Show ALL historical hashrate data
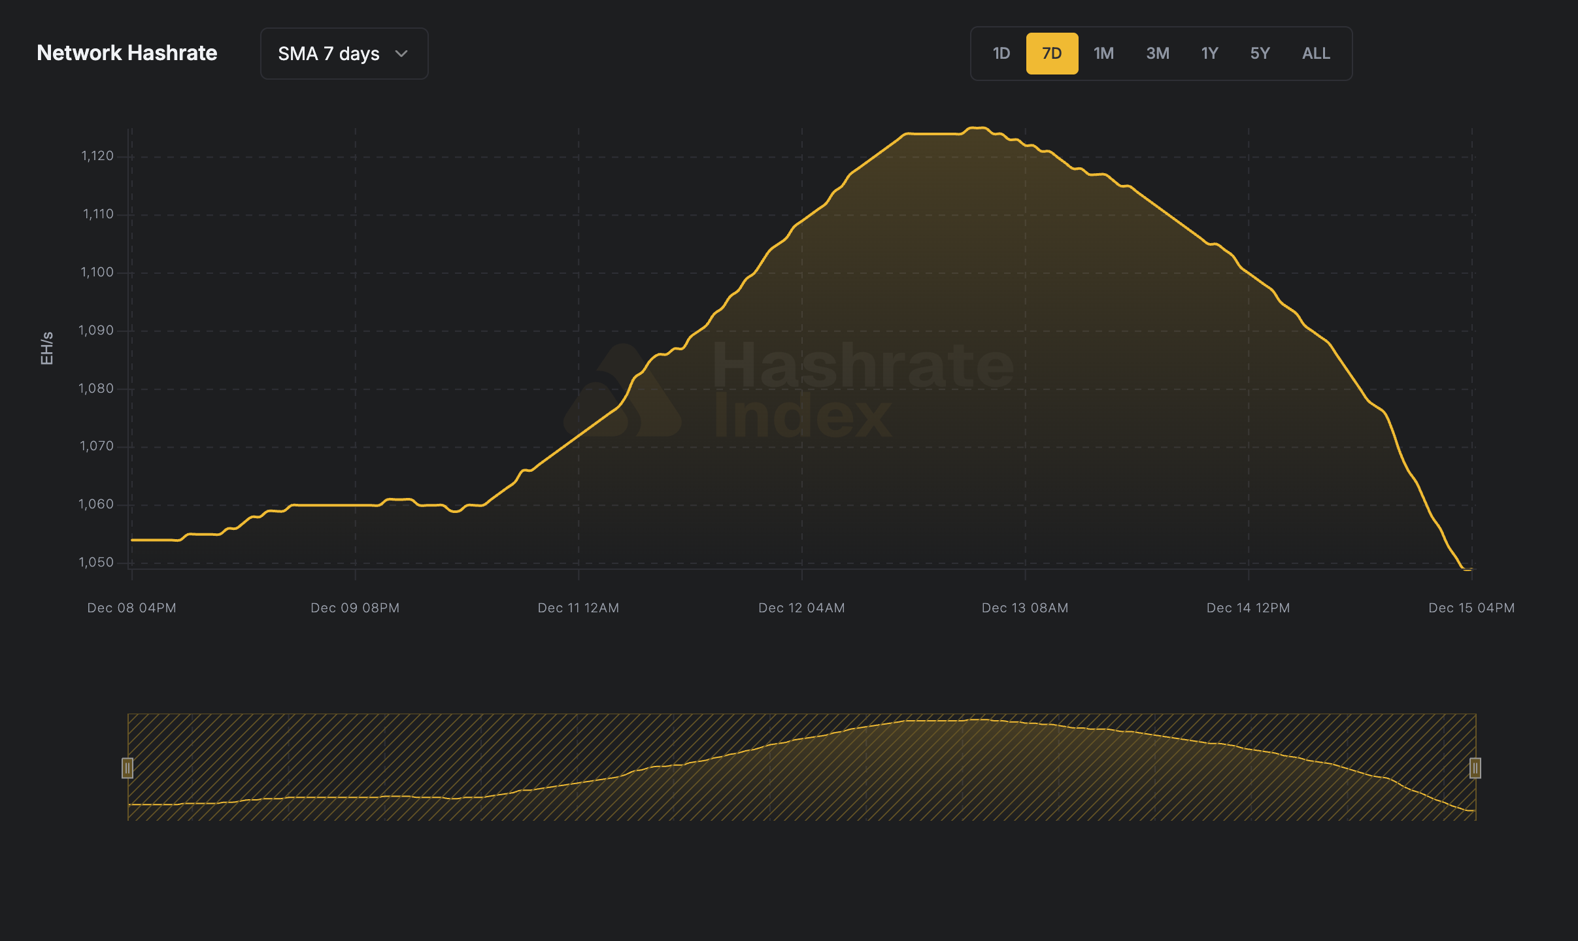1578x941 pixels. click(1315, 53)
